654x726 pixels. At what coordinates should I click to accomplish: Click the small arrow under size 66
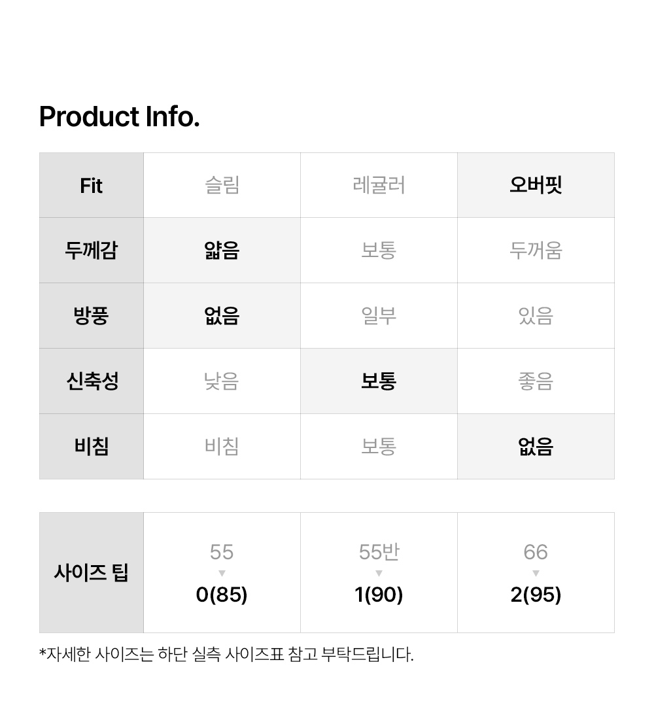pyautogui.click(x=536, y=574)
